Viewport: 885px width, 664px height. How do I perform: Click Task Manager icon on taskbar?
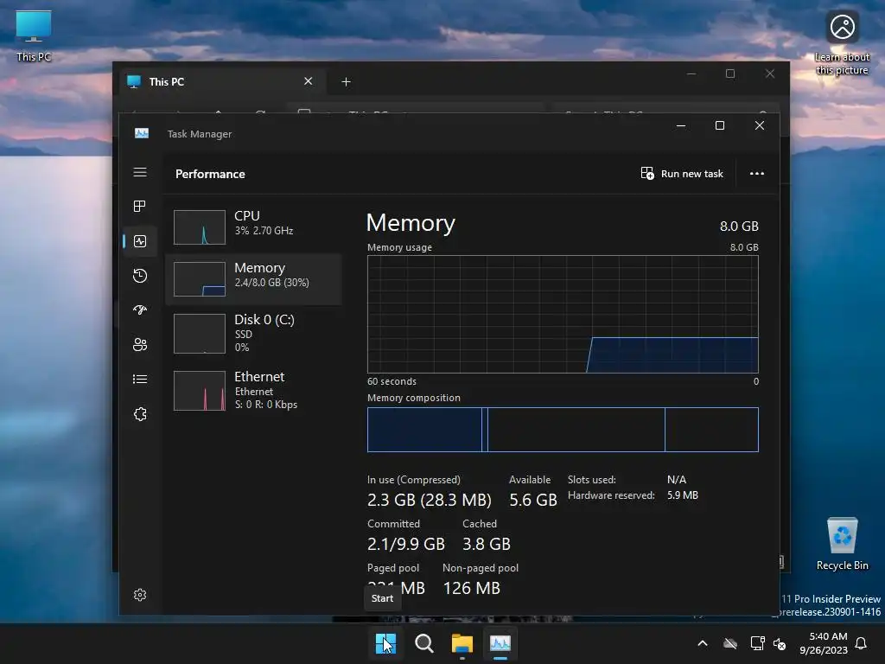500,643
